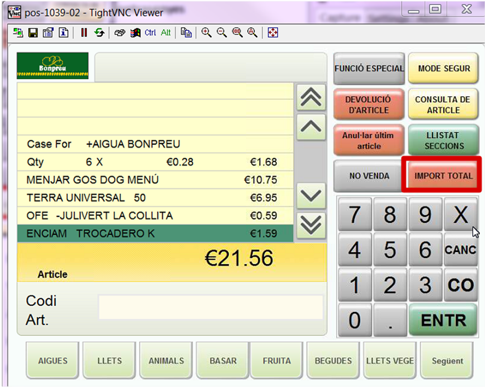Jump to receipt bottom with double-down arrow

(311, 224)
